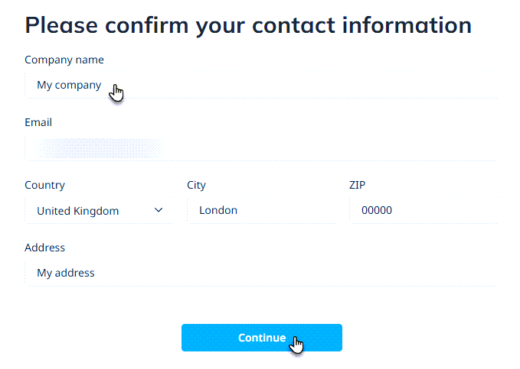
Task: Place cursor on 'London' text
Action: pos(218,211)
